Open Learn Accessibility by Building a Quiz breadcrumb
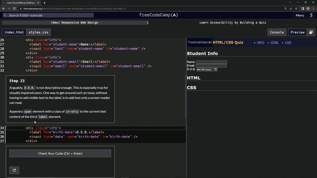 [x=233, y=23]
